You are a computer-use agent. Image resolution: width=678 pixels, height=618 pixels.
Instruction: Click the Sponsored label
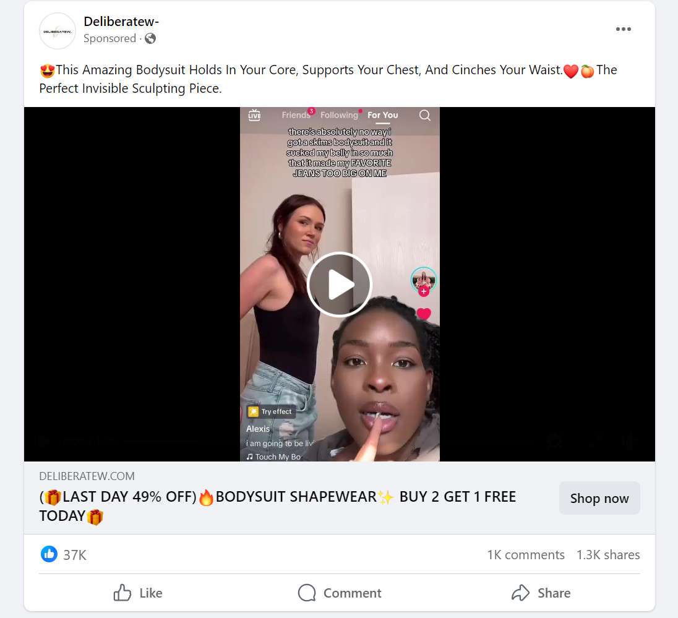pyautogui.click(x=110, y=38)
